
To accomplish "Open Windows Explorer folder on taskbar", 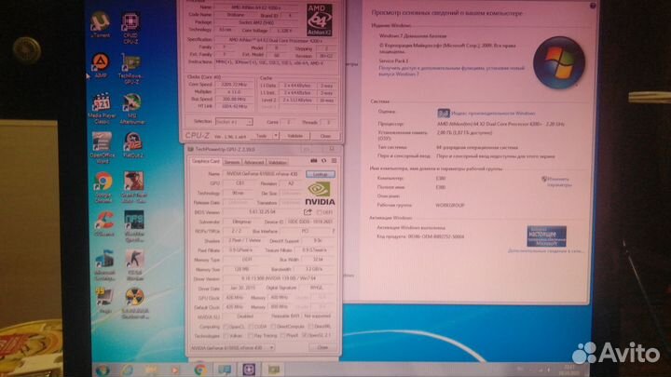I will pos(151,370).
